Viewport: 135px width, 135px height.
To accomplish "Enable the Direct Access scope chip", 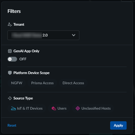I will tap(73, 83).
